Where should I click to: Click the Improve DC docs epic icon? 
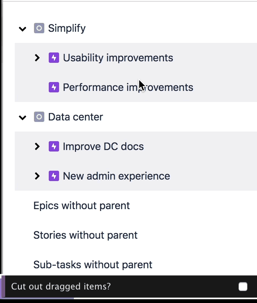coord(54,146)
